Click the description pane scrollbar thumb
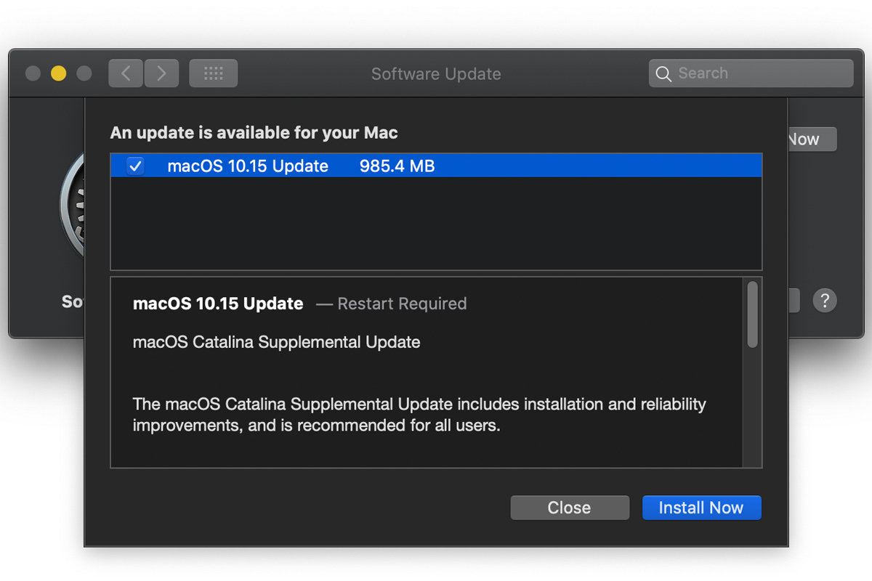 (752, 314)
